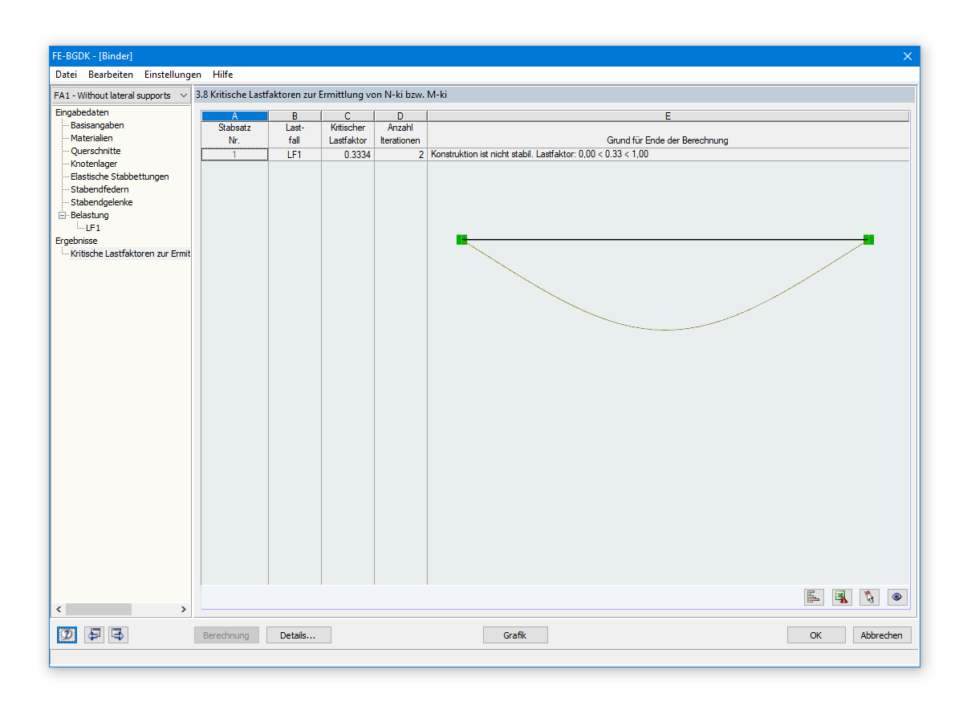Open the Einstellungen menu
Viewport: 963px width, 722px height.
coord(173,75)
